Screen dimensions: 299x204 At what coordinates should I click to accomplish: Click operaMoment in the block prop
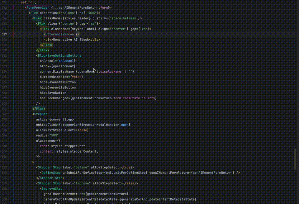[x=63, y=66]
